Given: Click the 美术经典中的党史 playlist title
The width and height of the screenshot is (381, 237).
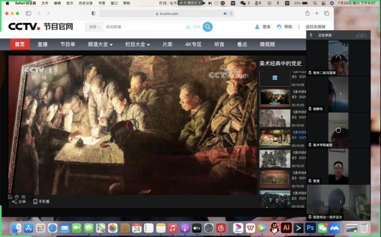Looking at the screenshot, I should point(280,64).
